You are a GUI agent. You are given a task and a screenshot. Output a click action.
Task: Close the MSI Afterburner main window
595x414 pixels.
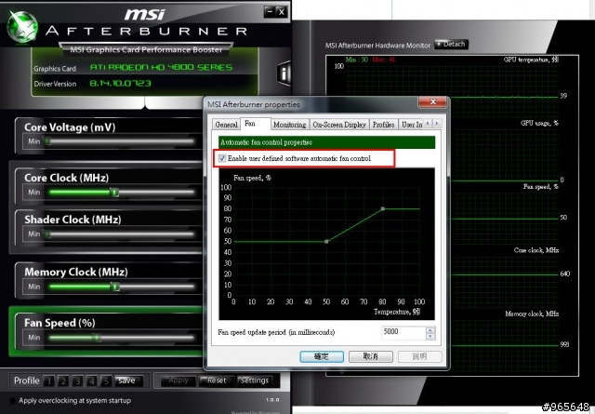point(281,11)
